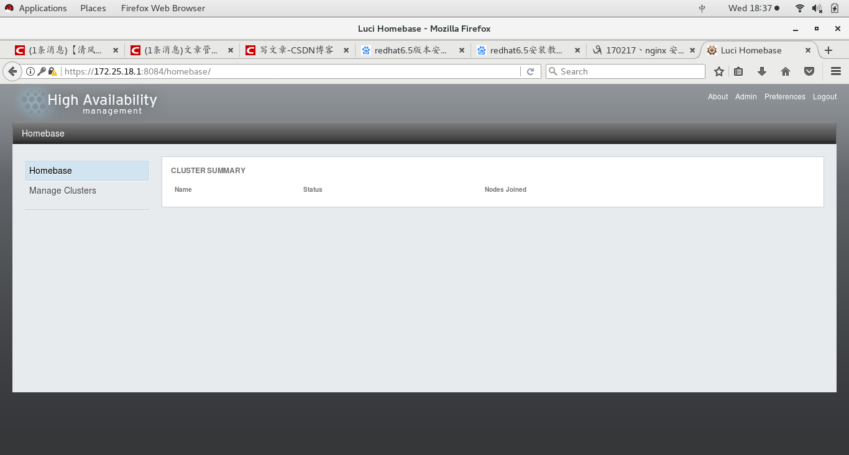Viewport: 849px width, 455px height.
Task: Close the redhat6.5版本安 tab
Action: coord(462,50)
